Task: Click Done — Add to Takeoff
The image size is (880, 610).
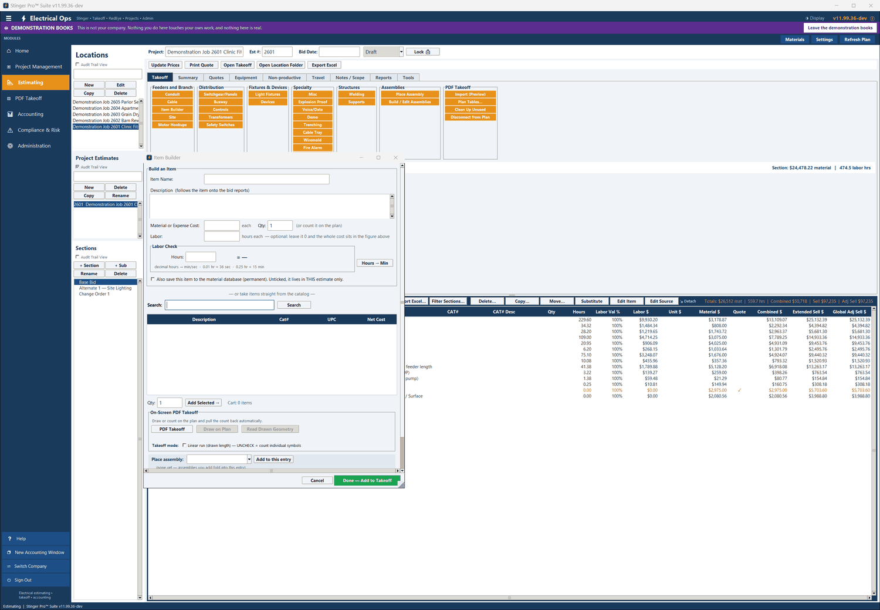Action: click(x=367, y=481)
